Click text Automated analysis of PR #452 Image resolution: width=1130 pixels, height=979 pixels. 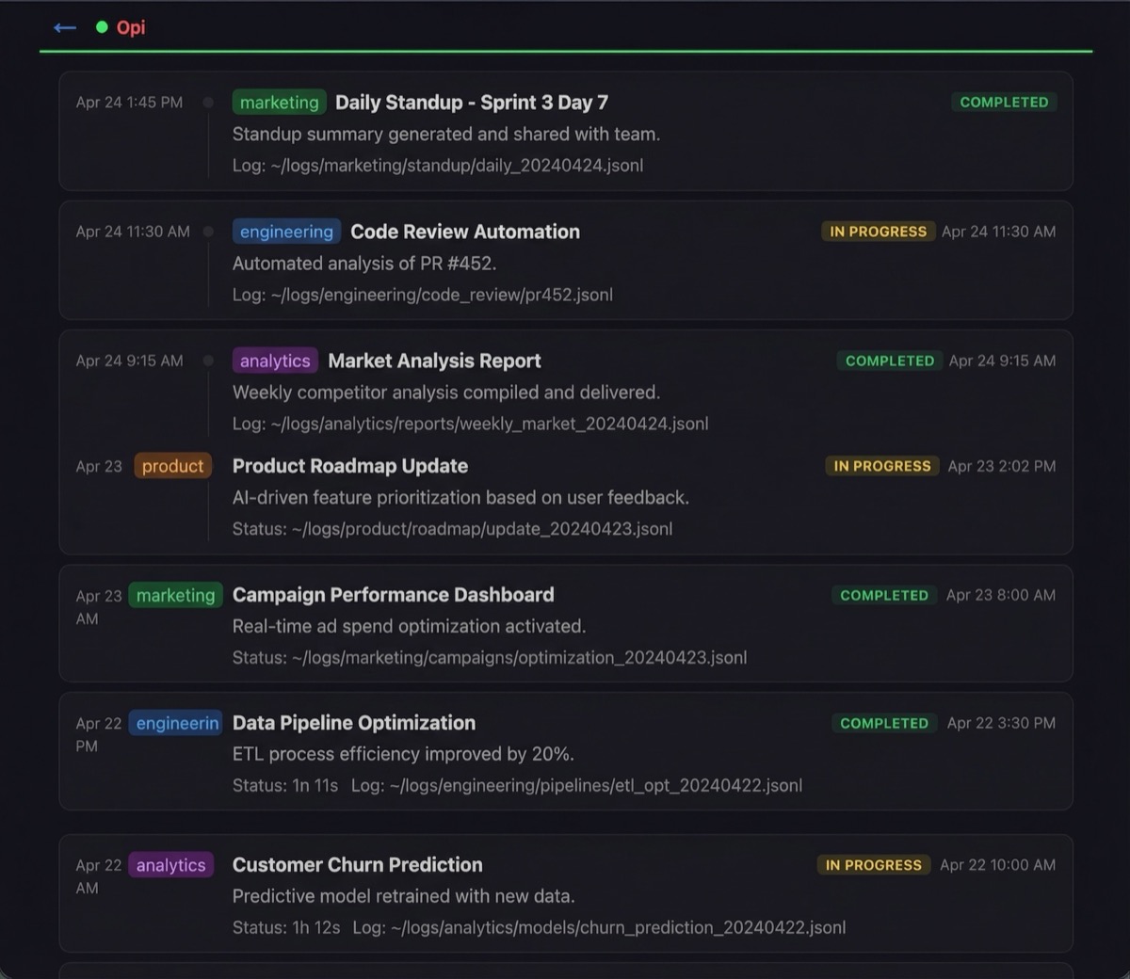(364, 264)
